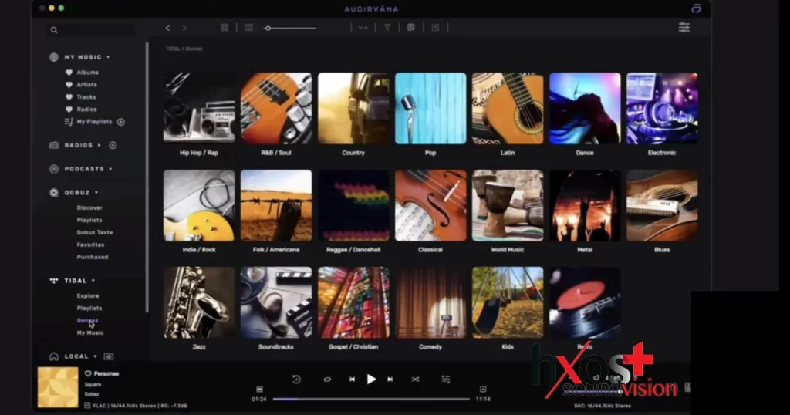
Task: Open the Electronic genre
Action: coord(661,108)
